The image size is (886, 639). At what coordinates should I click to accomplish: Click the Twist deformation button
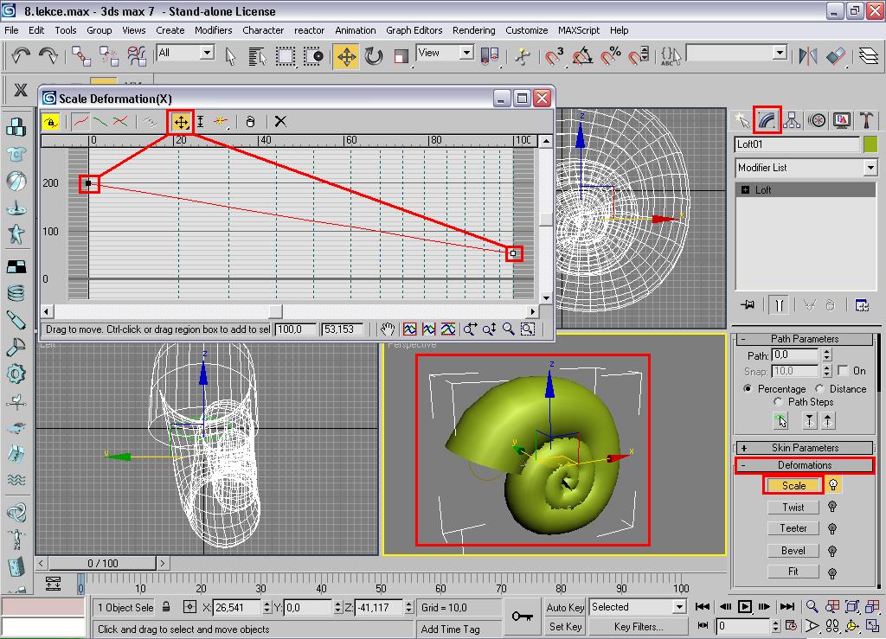(793, 507)
